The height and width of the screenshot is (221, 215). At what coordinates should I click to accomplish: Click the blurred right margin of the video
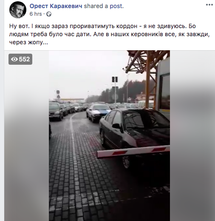pos(192,135)
